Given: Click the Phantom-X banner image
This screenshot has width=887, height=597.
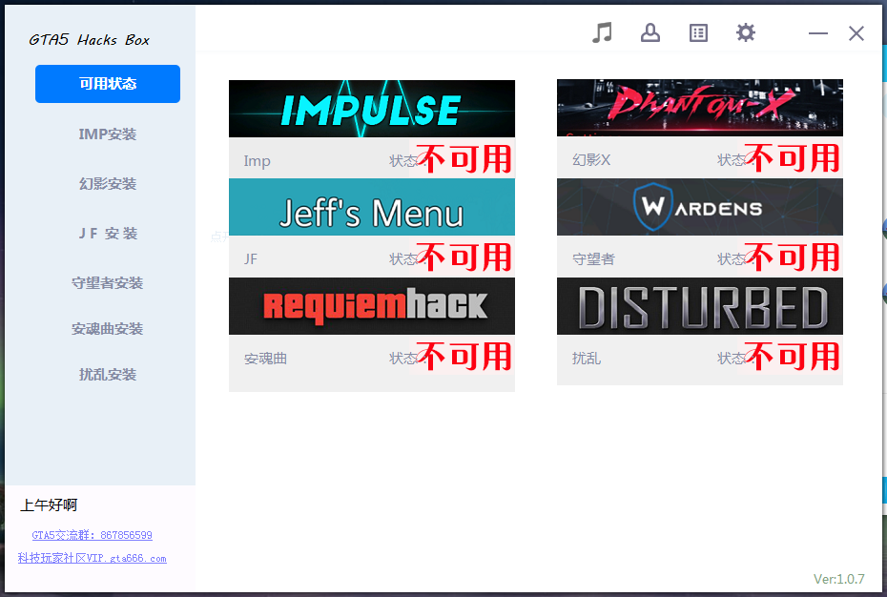Looking at the screenshot, I should click(x=700, y=108).
